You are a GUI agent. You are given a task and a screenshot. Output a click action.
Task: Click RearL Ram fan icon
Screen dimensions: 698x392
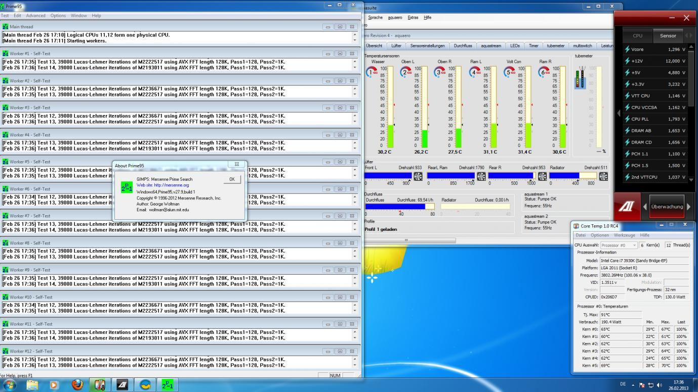point(481,176)
